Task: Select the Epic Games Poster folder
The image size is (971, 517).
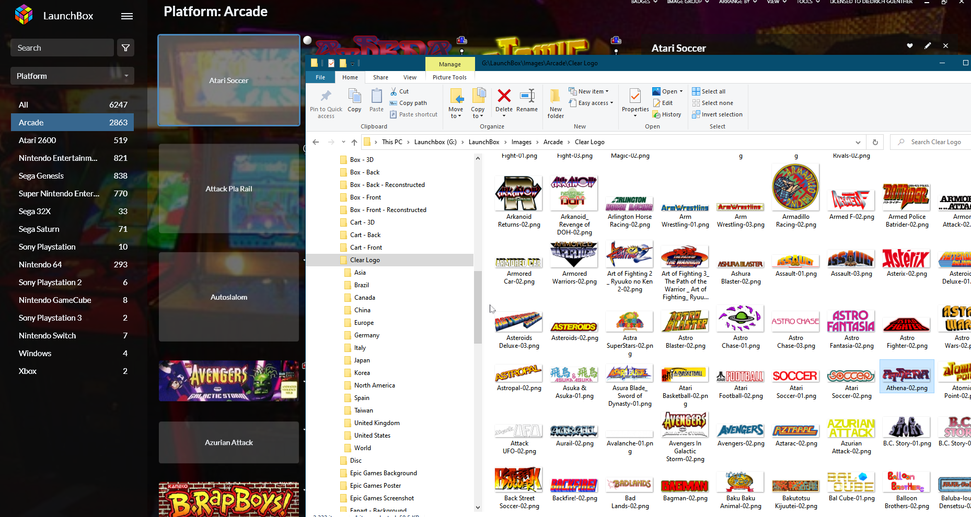Action: [375, 486]
